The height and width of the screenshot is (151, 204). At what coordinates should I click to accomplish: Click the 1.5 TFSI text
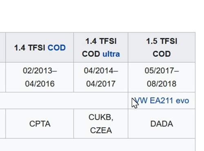(162, 41)
